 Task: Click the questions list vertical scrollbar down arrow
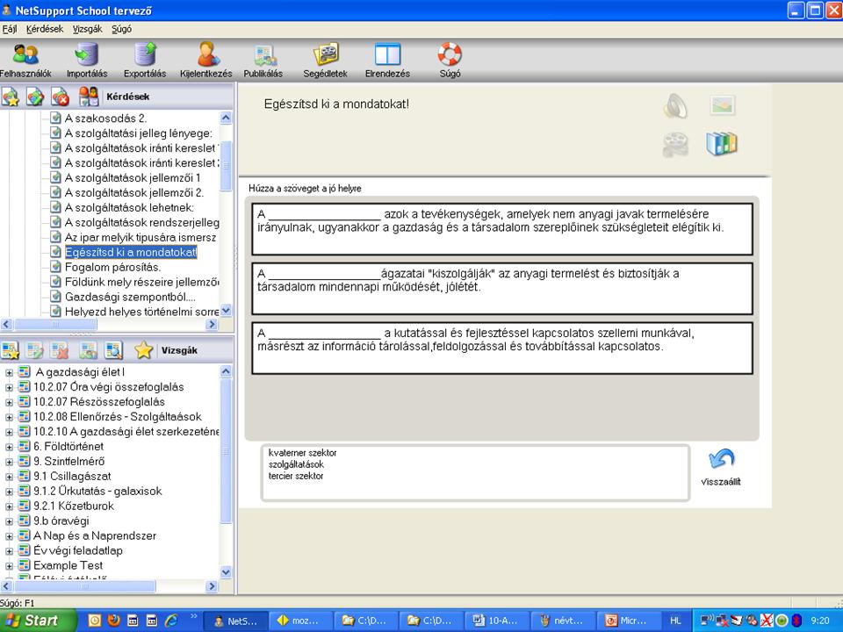226,310
